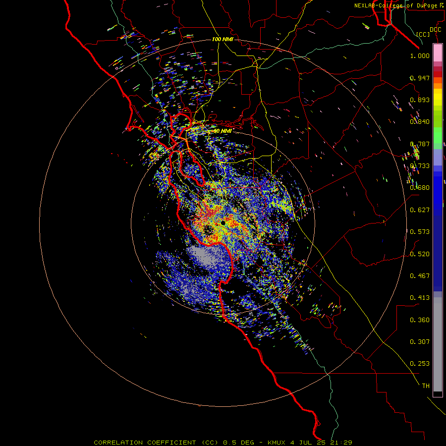The image size is (446, 446).
Task: Click the 0.947 scale value
Action: 420,78
